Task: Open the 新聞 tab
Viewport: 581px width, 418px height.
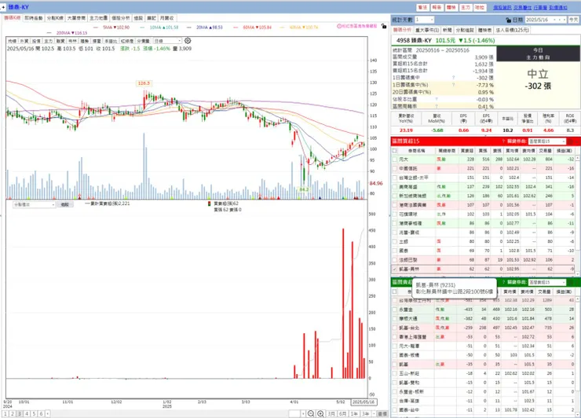Action: pyautogui.click(x=448, y=30)
